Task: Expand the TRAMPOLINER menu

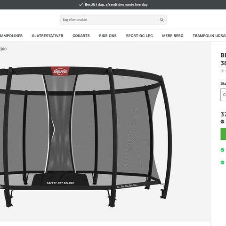Action: click(x=11, y=36)
